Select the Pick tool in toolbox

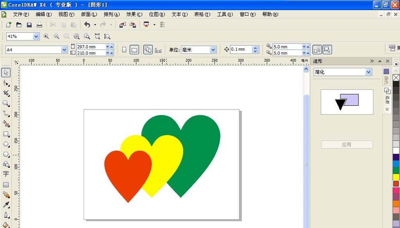pyautogui.click(x=6, y=73)
